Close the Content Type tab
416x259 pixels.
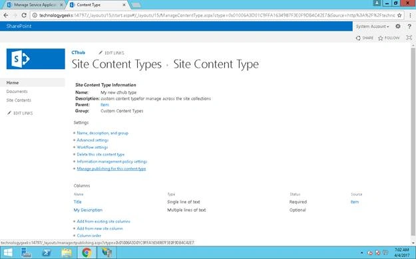(124, 5)
